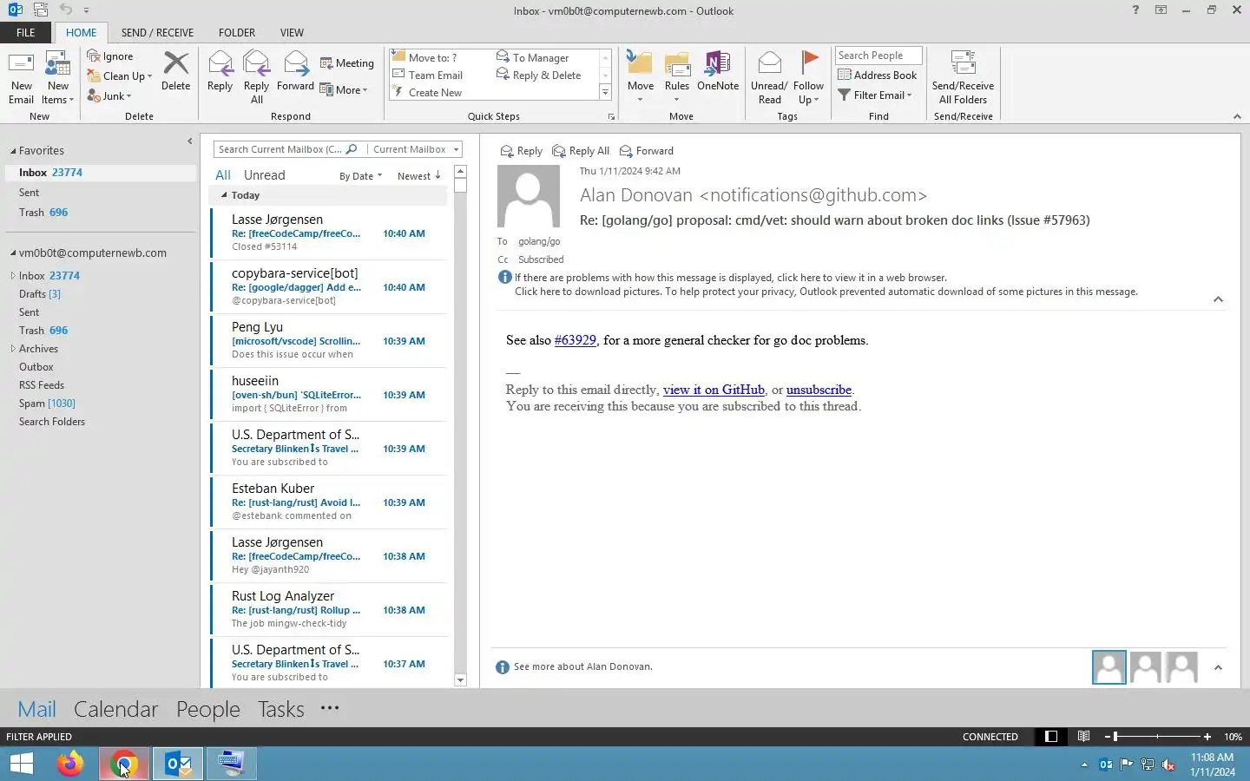The image size is (1250, 781).
Task: Create a New Email
Action: 21,77
